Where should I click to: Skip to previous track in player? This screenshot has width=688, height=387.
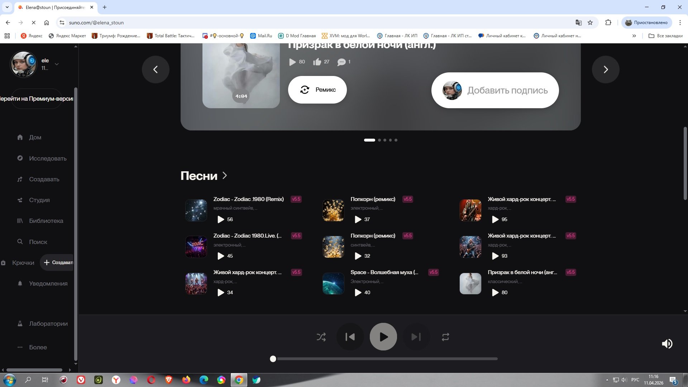tap(350, 337)
